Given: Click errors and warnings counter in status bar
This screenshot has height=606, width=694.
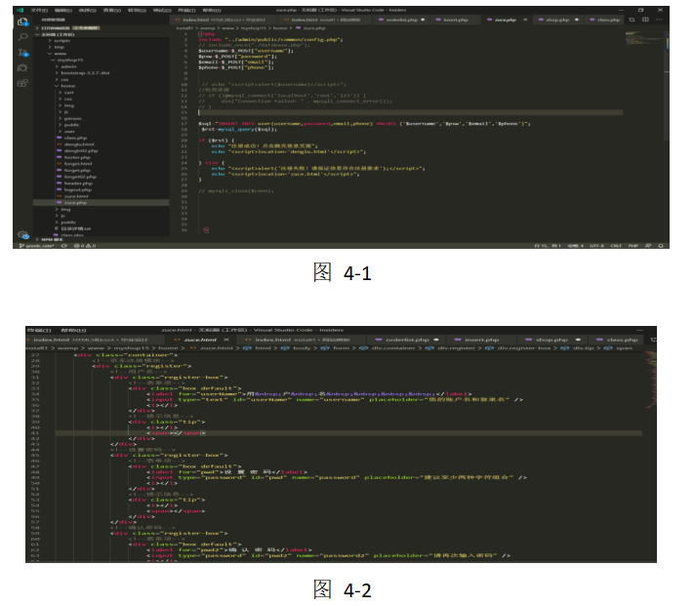Looking at the screenshot, I should click(85, 246).
